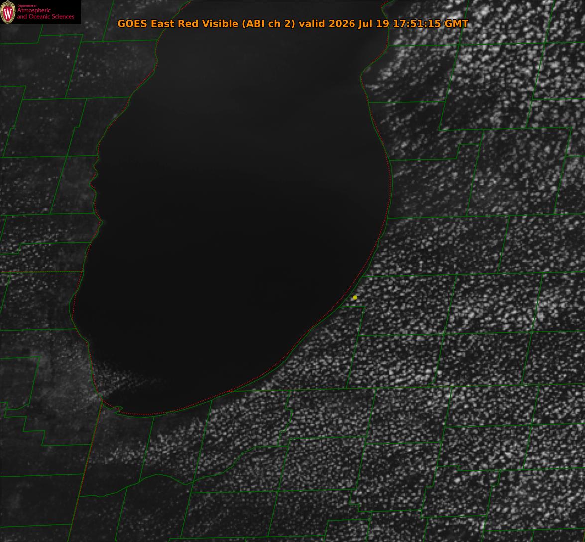
Task: Click the yellow location marker dot
Action: tap(355, 298)
